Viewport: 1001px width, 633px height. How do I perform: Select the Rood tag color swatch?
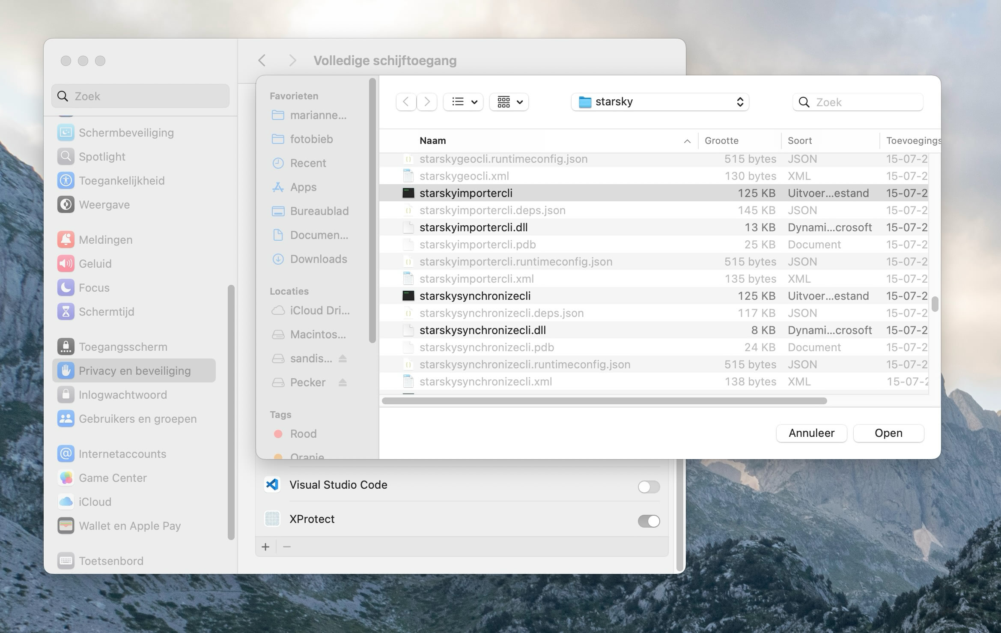click(279, 433)
